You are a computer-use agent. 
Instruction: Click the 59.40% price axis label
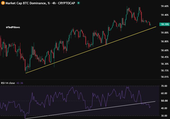(165, 15)
